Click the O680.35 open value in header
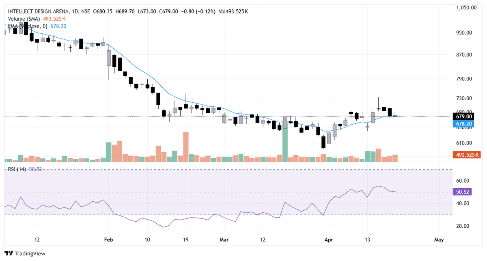Viewport: 487px width, 261px height. pyautogui.click(x=102, y=11)
